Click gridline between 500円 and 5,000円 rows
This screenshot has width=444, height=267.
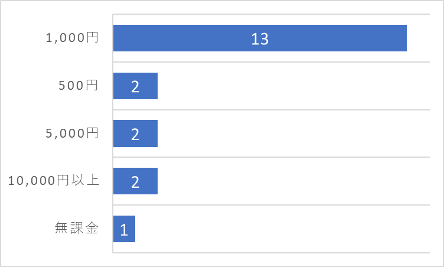pos(271,110)
